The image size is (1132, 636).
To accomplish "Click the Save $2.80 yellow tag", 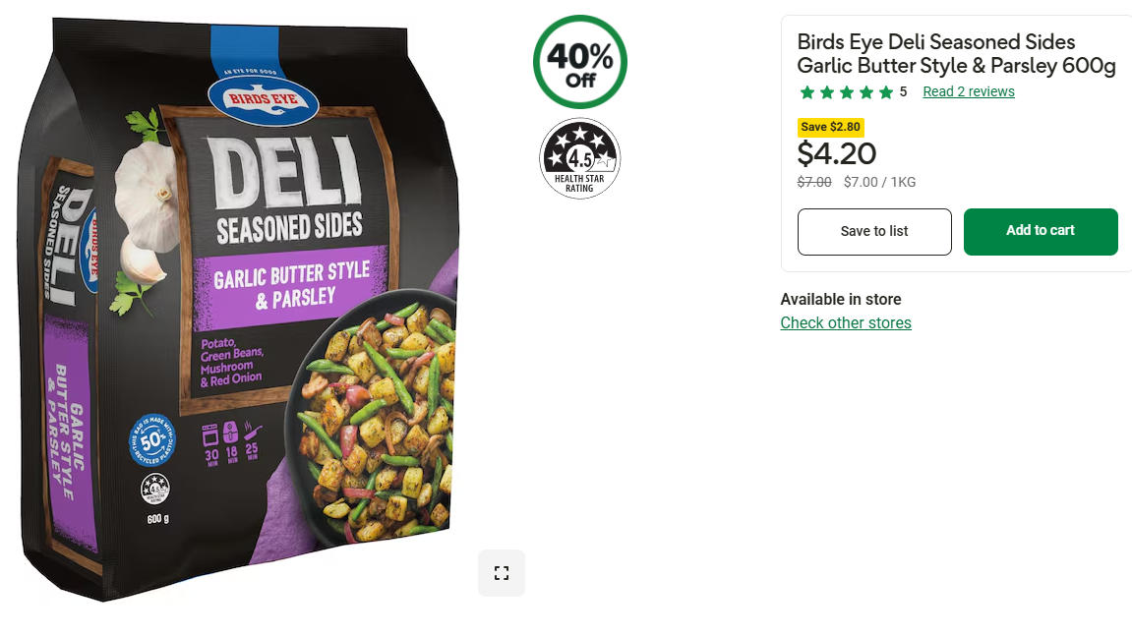I will pos(830,127).
